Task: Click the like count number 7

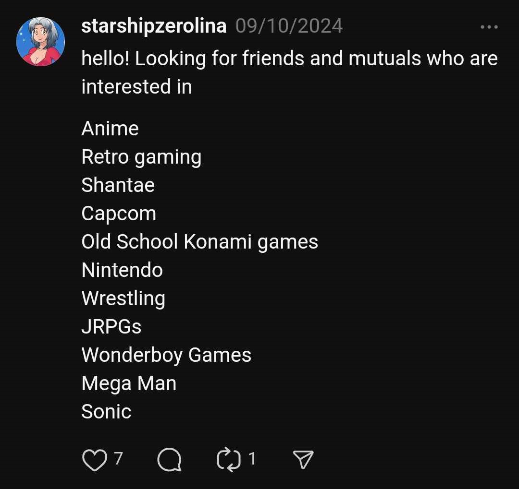Action: (x=118, y=459)
